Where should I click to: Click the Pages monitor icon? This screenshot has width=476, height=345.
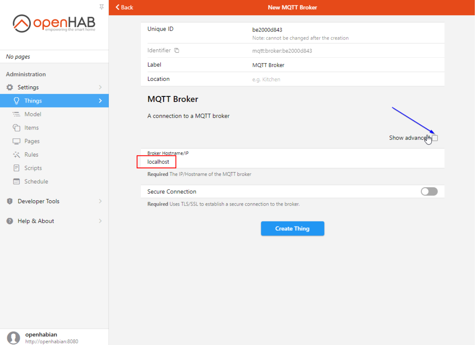coord(16,141)
